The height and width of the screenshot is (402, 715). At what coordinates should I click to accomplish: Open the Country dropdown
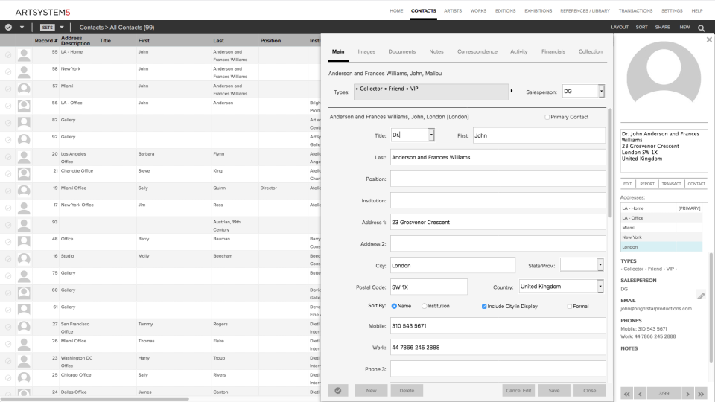600,286
